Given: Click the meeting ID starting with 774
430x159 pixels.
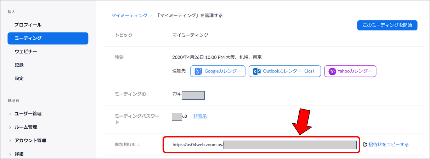Looking at the screenshot, I should (x=177, y=94).
